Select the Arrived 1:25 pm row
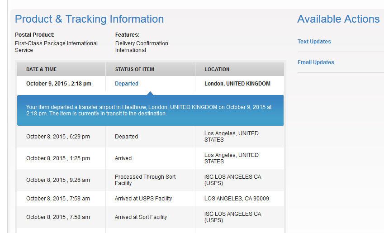The image size is (384, 233). (x=150, y=158)
